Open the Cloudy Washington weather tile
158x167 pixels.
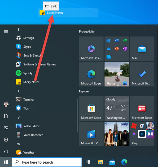117,108
